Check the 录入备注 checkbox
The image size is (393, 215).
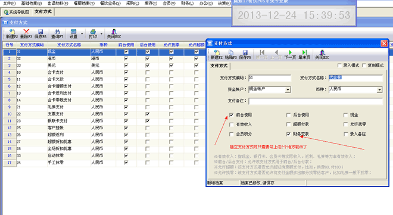[x=345, y=134]
